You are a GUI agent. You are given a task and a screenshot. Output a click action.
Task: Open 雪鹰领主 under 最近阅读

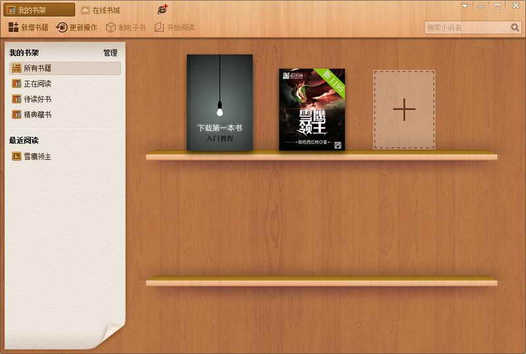[x=64, y=156]
